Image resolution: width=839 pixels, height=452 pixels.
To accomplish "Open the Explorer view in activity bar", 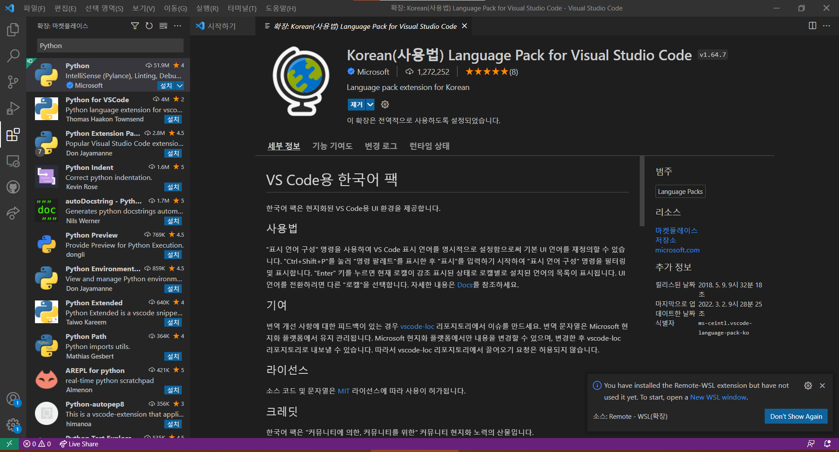I will coord(13,30).
